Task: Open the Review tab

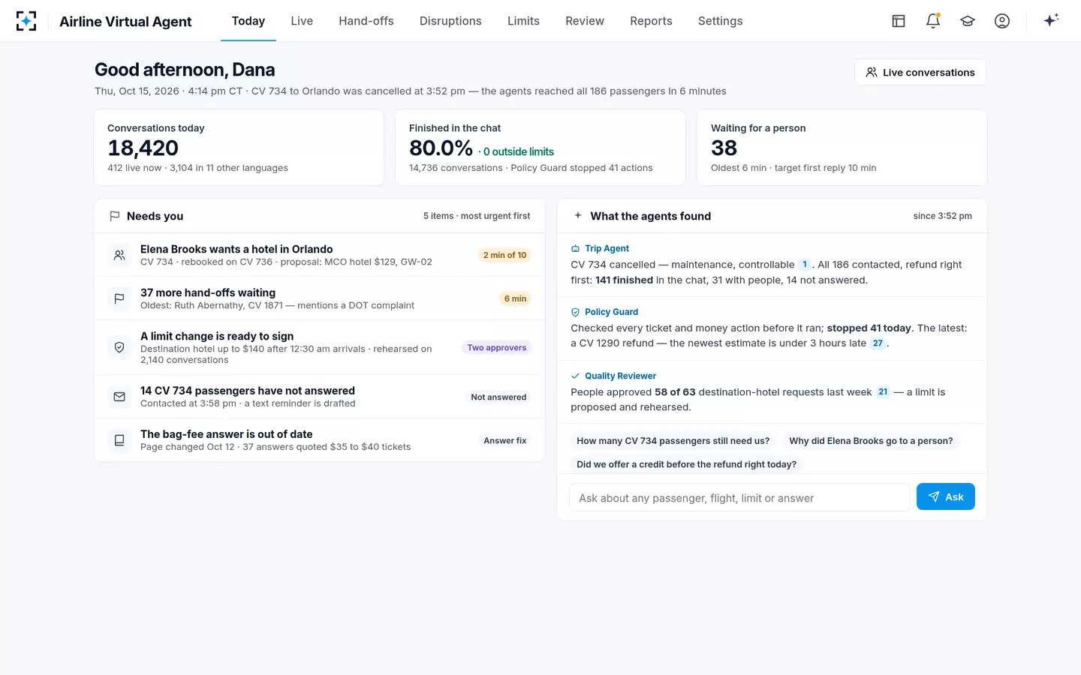Action: tap(585, 21)
